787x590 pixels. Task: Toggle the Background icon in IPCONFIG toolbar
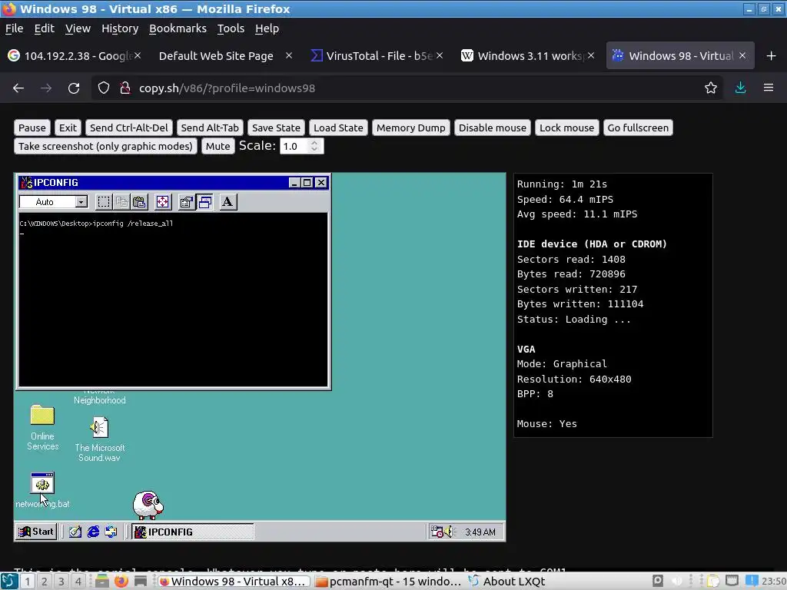pyautogui.click(x=204, y=202)
